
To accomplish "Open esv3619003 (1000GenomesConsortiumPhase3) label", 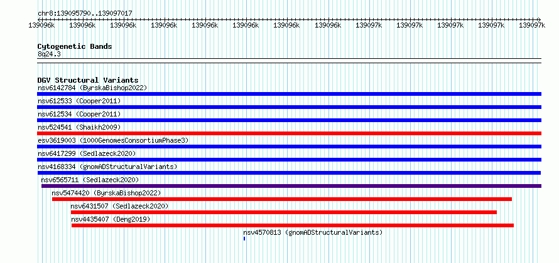I will coord(113,140).
